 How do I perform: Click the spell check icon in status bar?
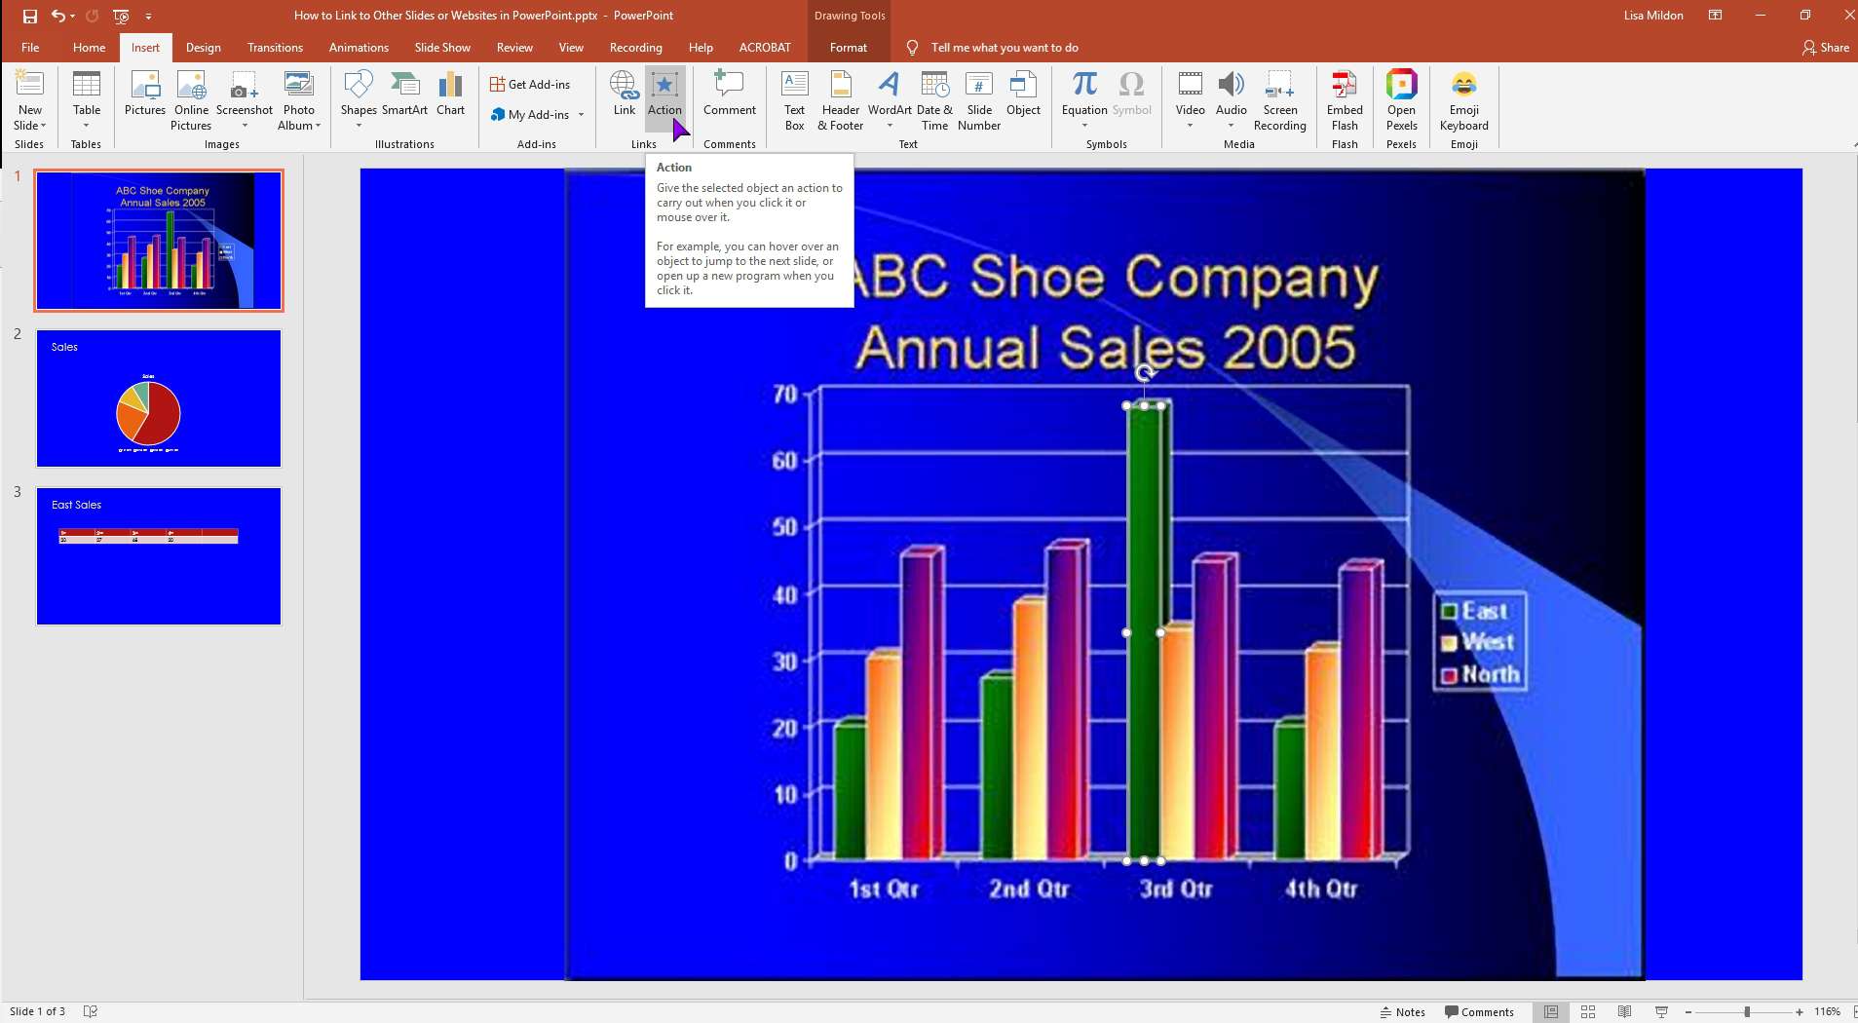91,1011
